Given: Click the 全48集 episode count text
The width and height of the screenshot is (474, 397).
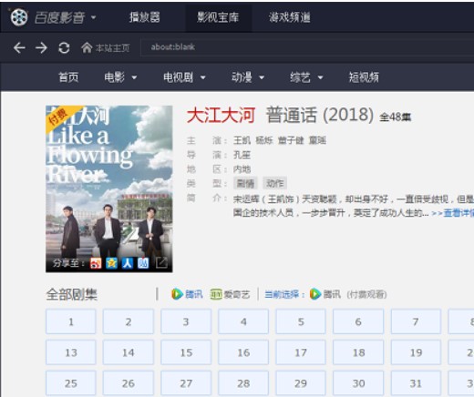Looking at the screenshot, I should 396,117.
